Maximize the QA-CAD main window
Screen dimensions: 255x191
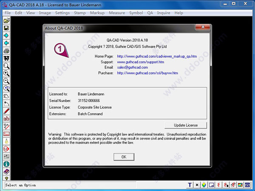tap(234, 4)
